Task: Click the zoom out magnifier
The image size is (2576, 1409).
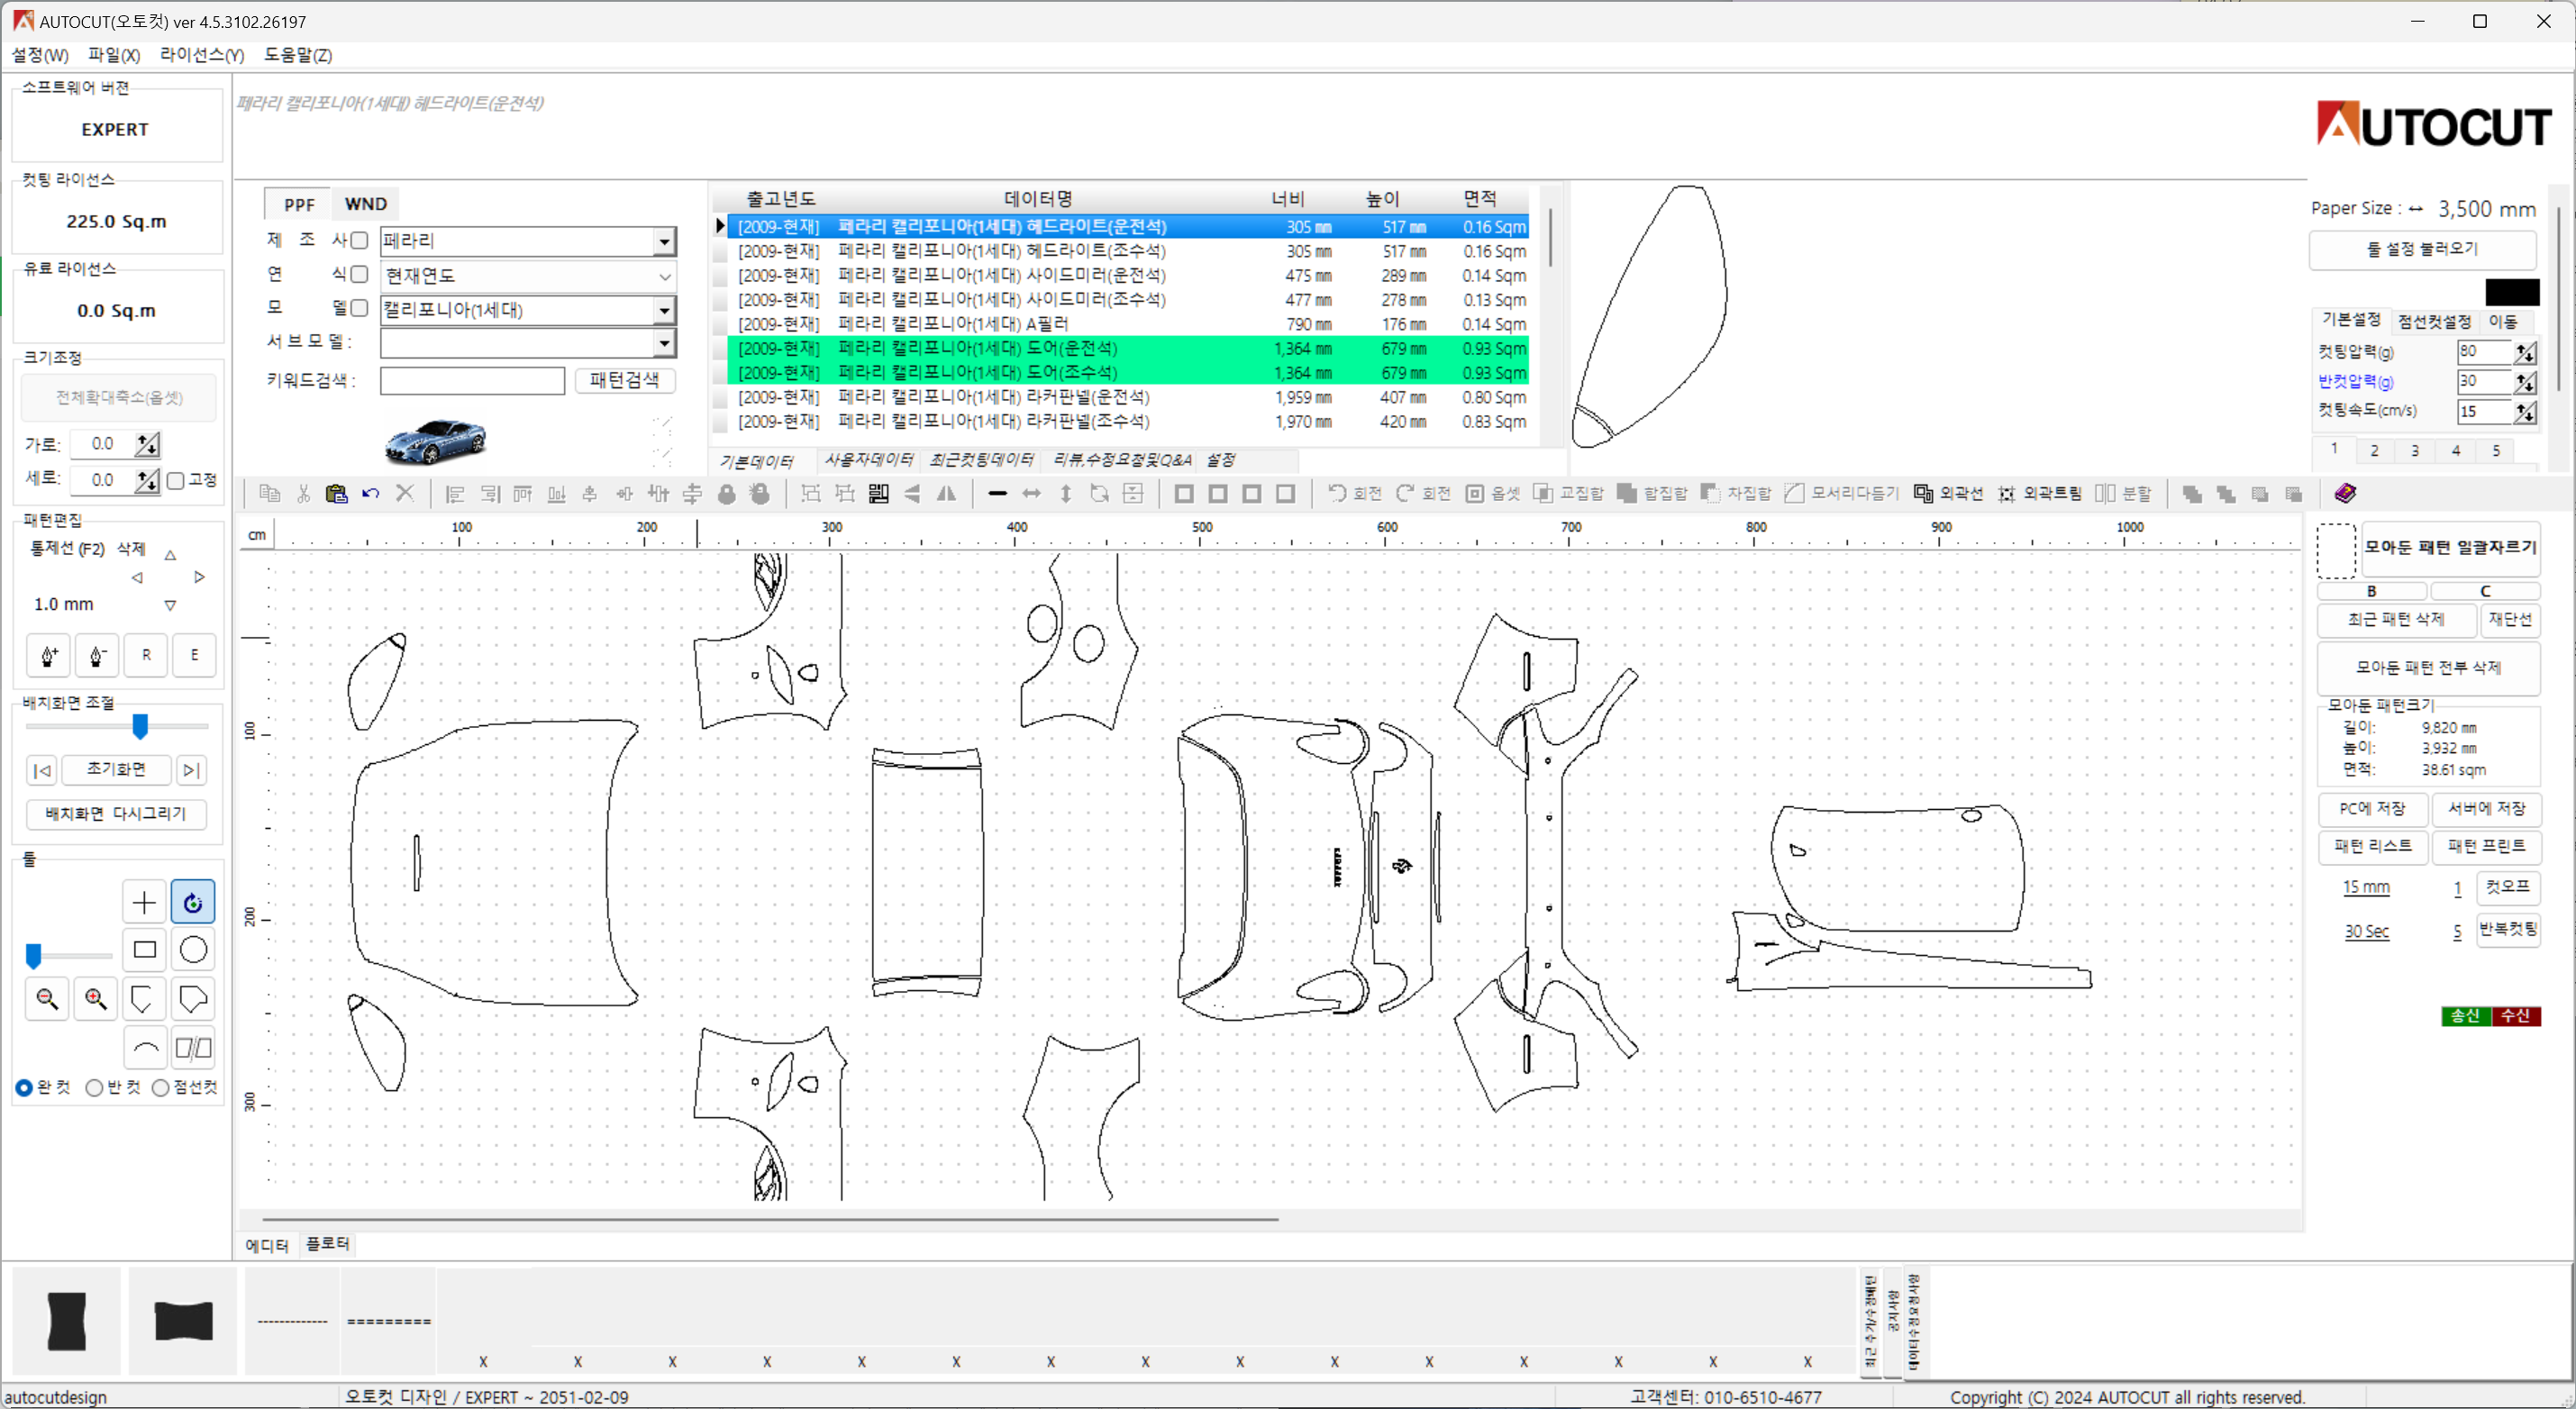Action: [x=47, y=998]
